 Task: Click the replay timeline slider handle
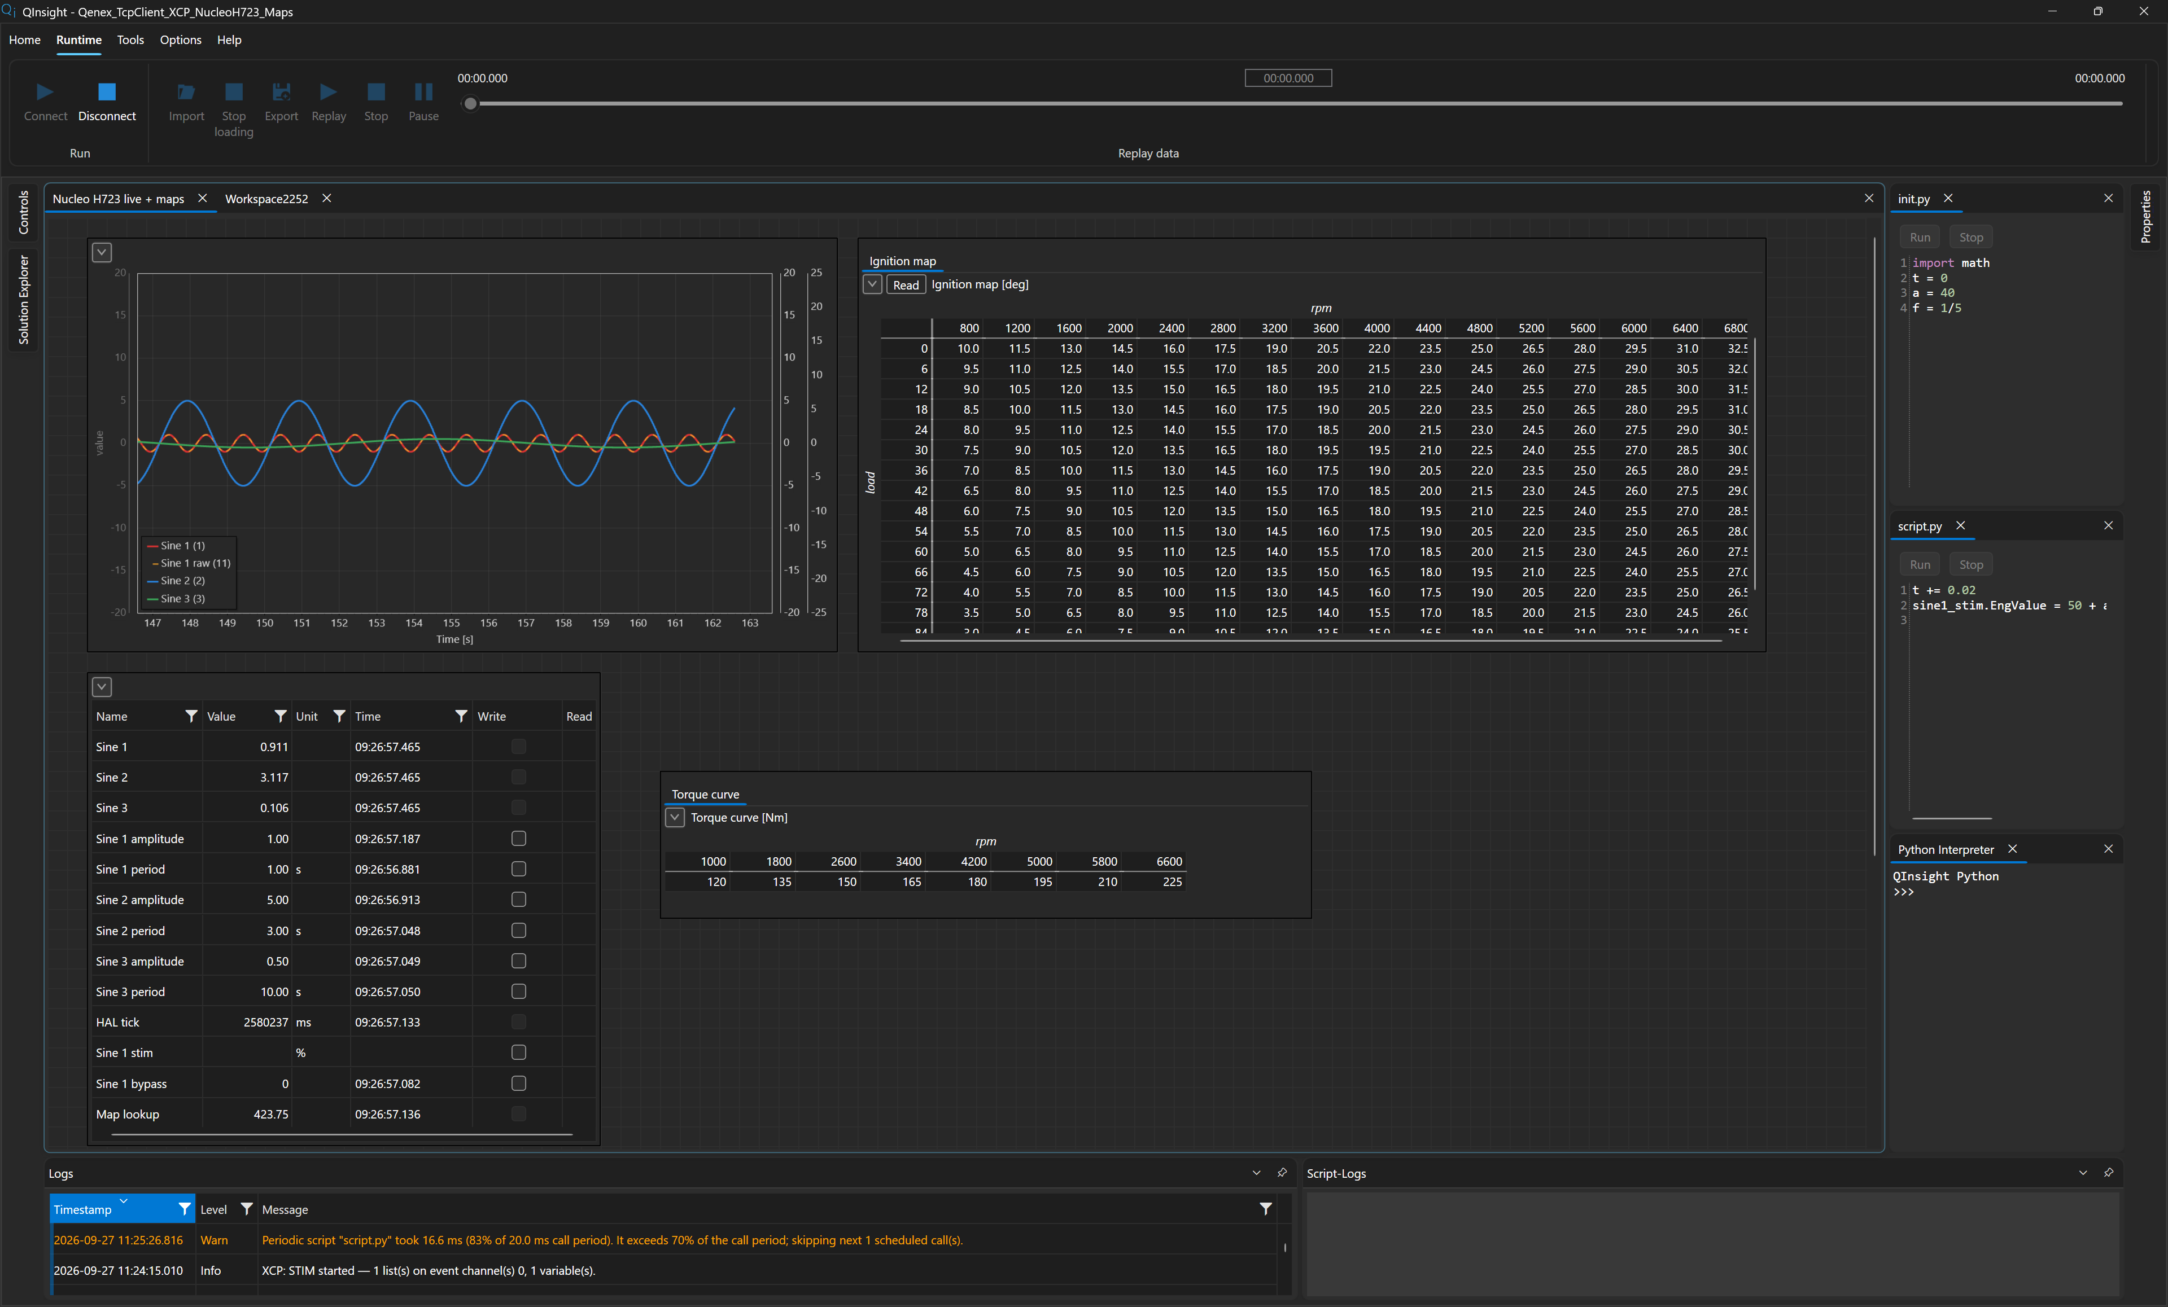(x=471, y=104)
